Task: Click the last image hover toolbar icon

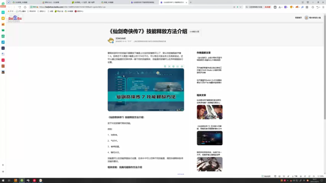Action: (x=182, y=66)
